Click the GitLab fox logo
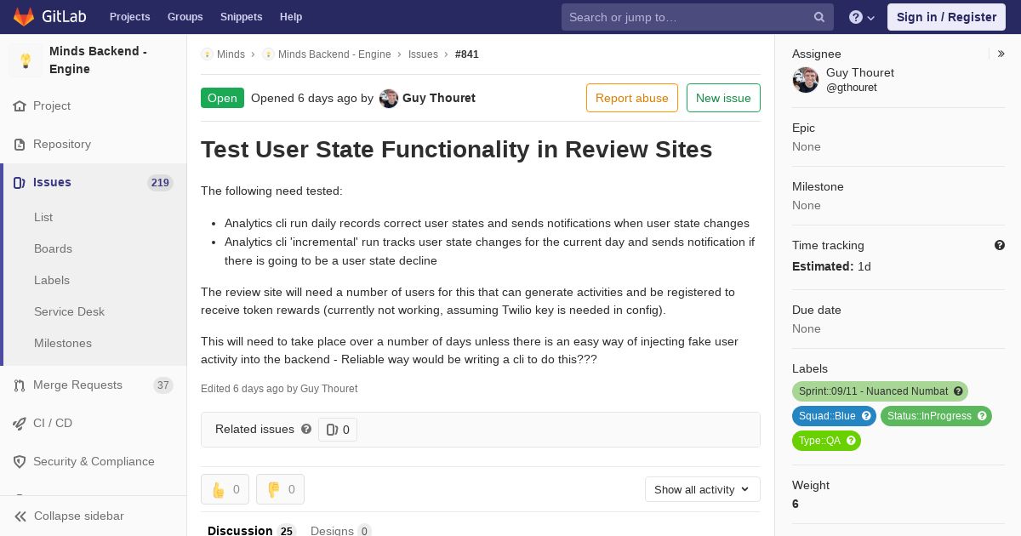Screen dimensions: 1021x536 pos(24,17)
